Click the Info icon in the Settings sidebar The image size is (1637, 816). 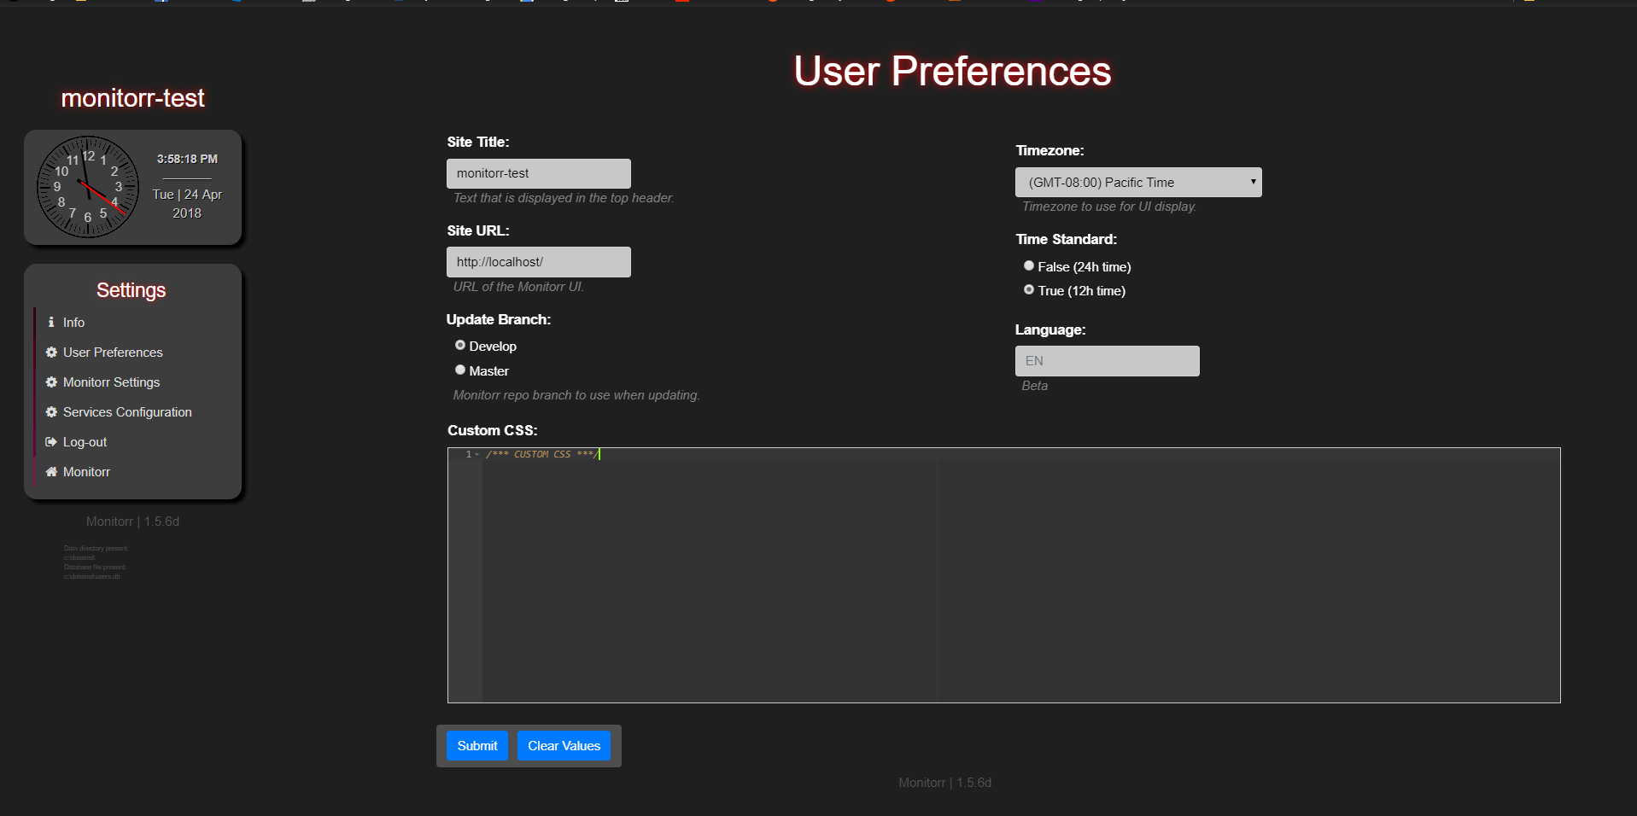pyautogui.click(x=50, y=322)
